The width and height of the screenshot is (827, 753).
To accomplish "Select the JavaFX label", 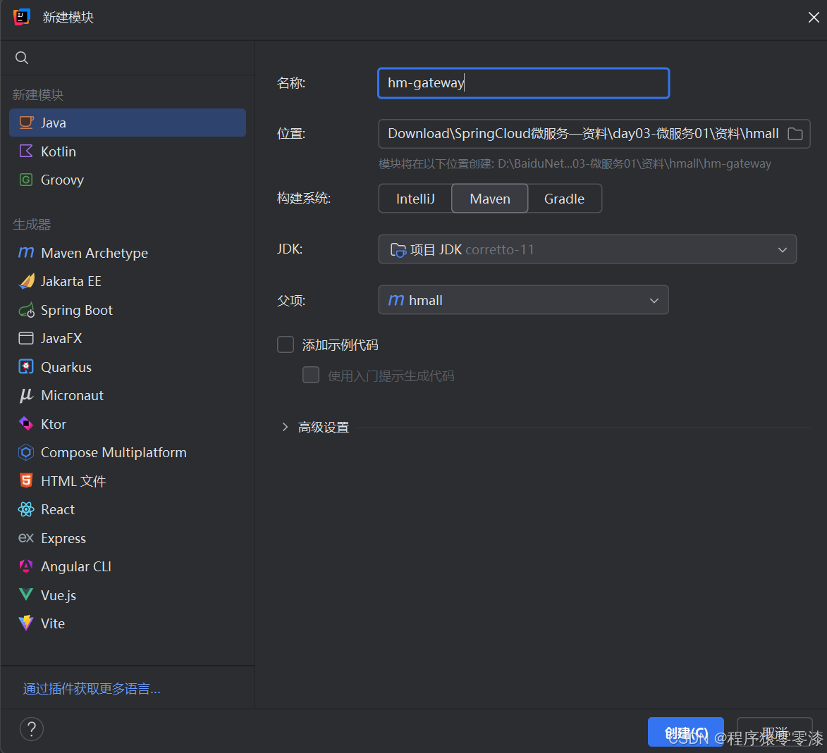I will click(62, 338).
